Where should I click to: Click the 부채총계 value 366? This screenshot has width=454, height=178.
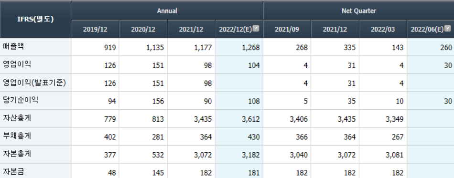302,137
